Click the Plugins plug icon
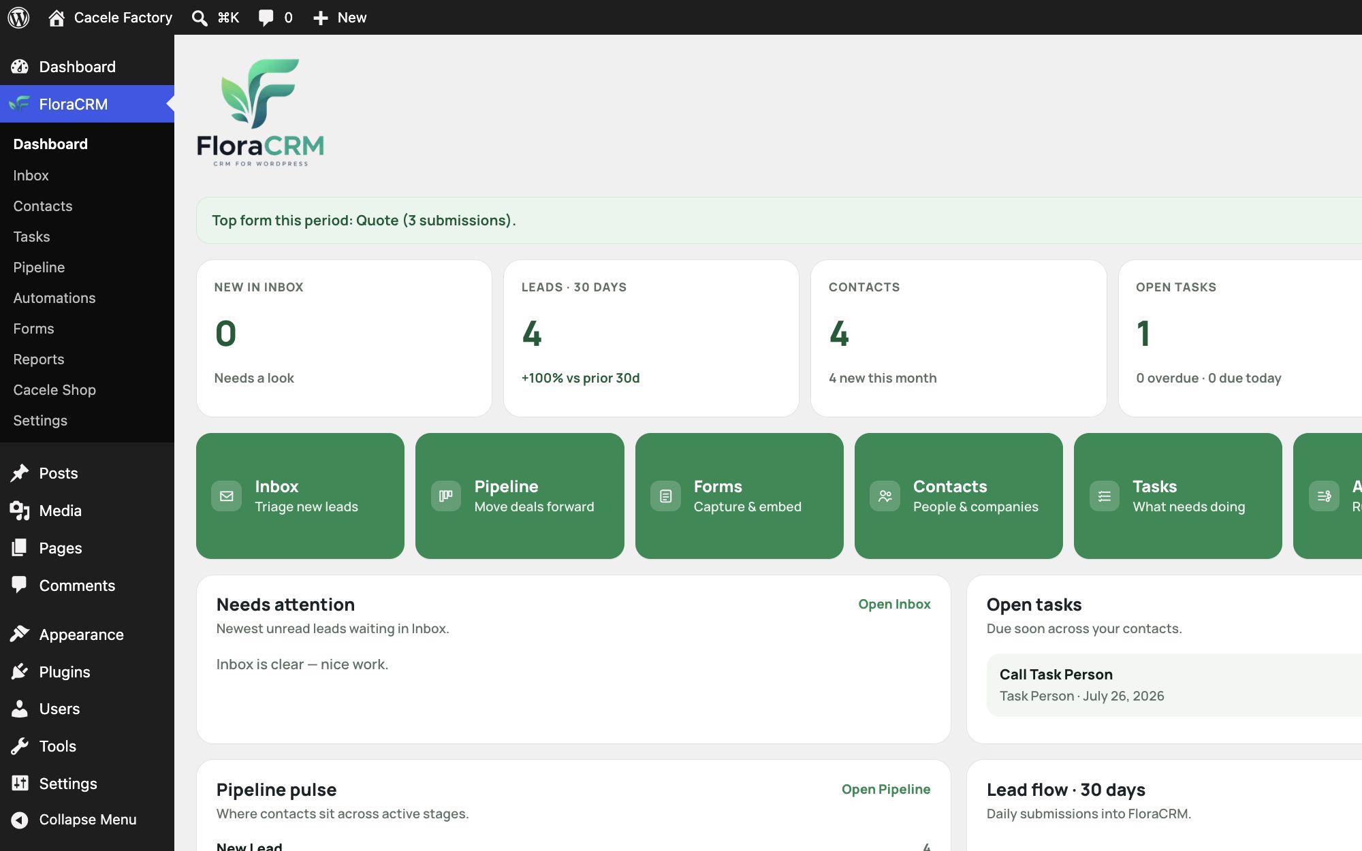1362x851 pixels. click(20, 671)
